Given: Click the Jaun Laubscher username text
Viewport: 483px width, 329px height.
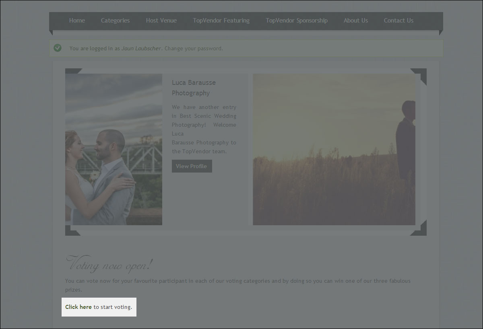Looking at the screenshot, I should point(141,49).
